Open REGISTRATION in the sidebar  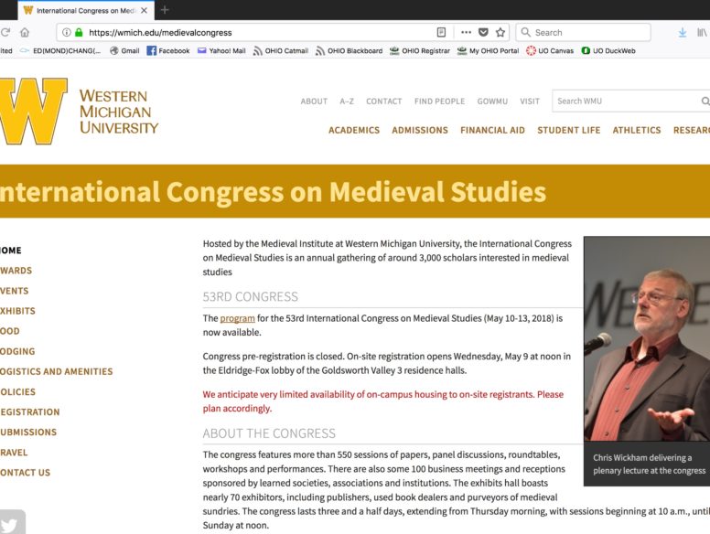[x=30, y=412]
